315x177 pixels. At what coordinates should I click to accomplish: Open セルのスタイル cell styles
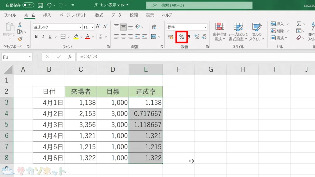coord(257,32)
